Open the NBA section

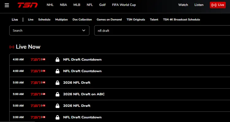(x=63, y=5)
